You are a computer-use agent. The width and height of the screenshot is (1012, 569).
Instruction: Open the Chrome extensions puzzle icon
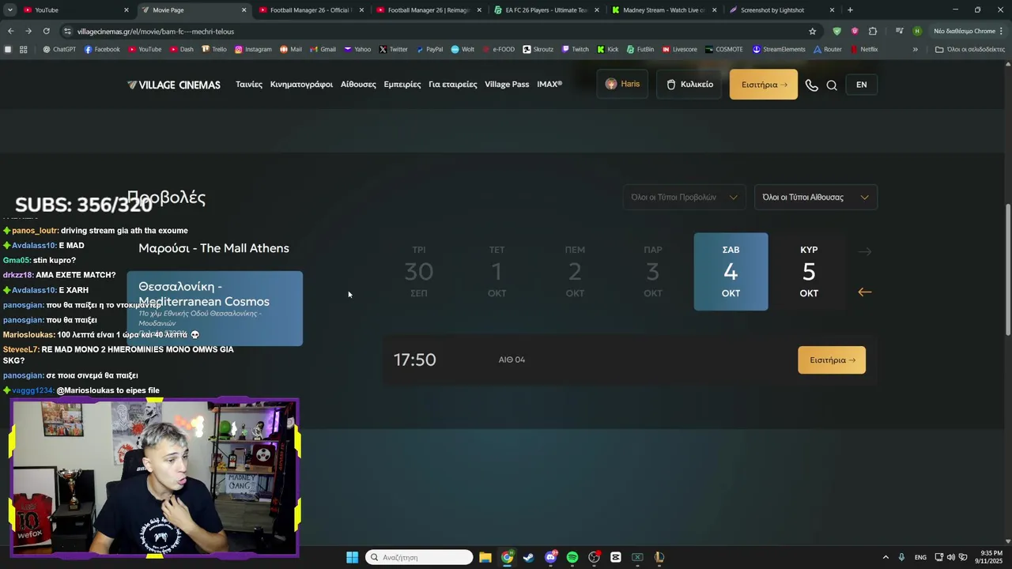(873, 31)
